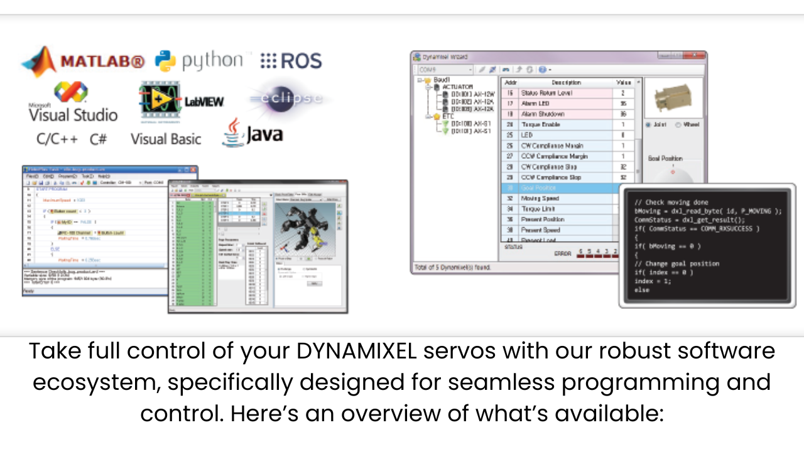The height and width of the screenshot is (452, 804).
Task: Click the Disconnect icon in Dynamixel Wizard toolbar
Action: pos(492,70)
